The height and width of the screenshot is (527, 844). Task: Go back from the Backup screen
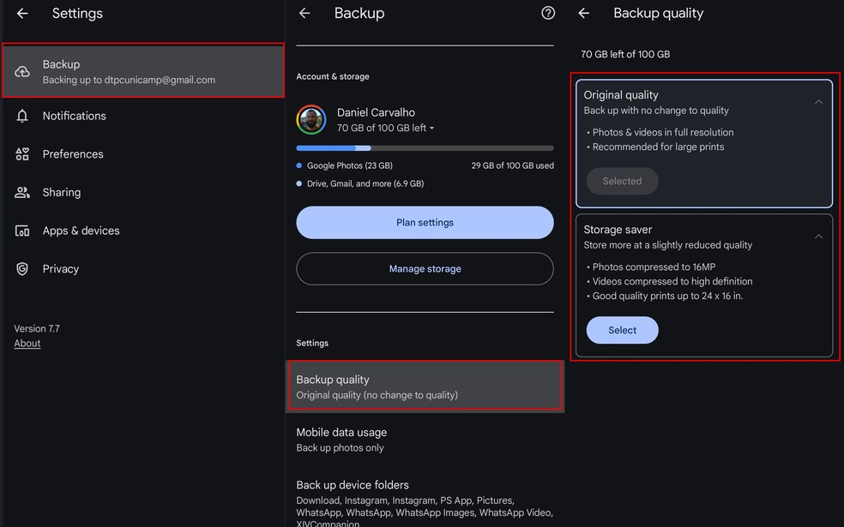pyautogui.click(x=304, y=14)
